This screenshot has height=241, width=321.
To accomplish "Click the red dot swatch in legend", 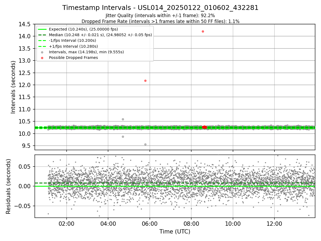I will tap(42, 58).
